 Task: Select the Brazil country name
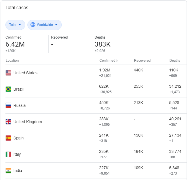[x=19, y=89]
